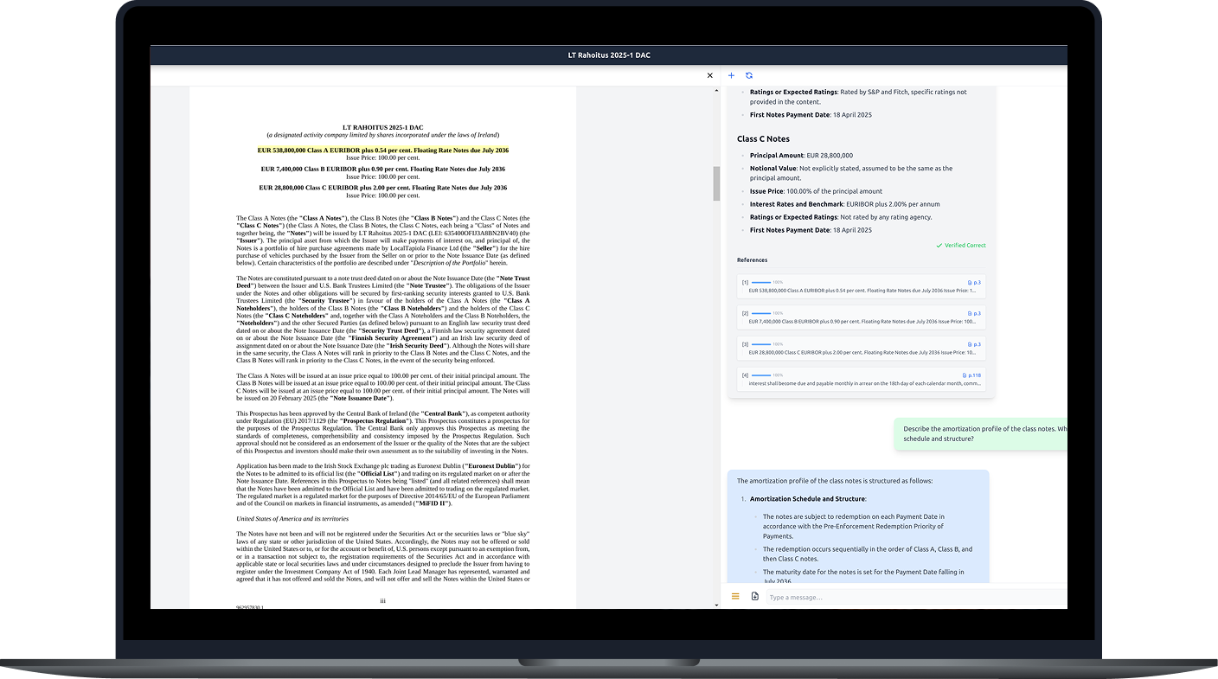Select reference card for EUR 7,400,000 Class B
The height and width of the screenshot is (679, 1218).
[861, 322]
